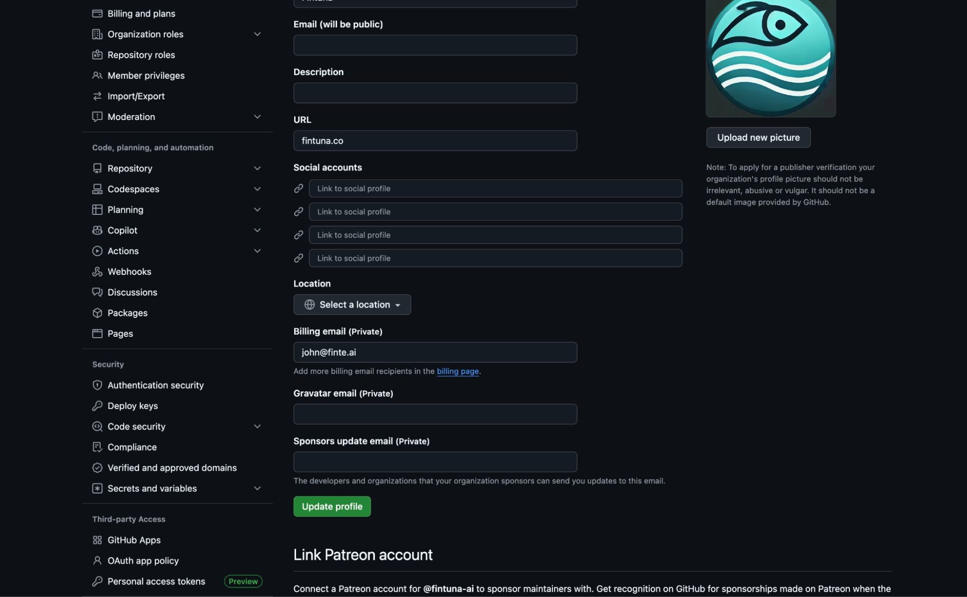The width and height of the screenshot is (967, 597).
Task: Click the Authentication security shield icon
Action: tap(97, 385)
